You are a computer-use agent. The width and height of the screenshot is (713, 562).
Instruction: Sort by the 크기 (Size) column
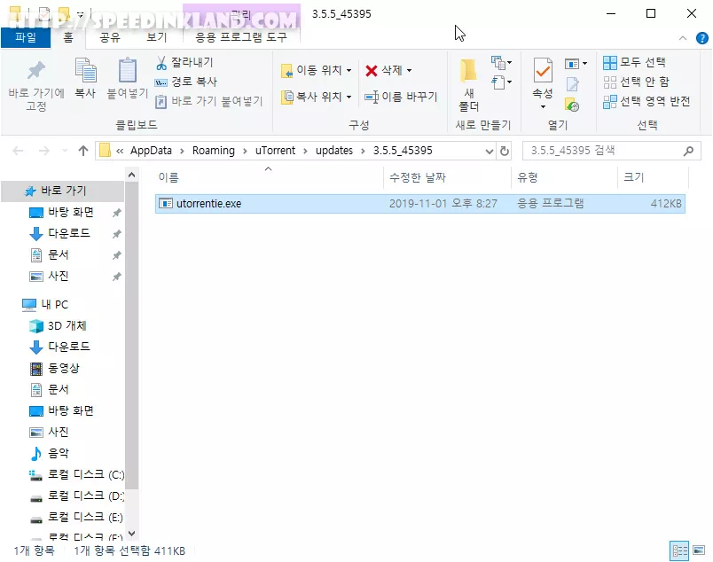coord(653,177)
